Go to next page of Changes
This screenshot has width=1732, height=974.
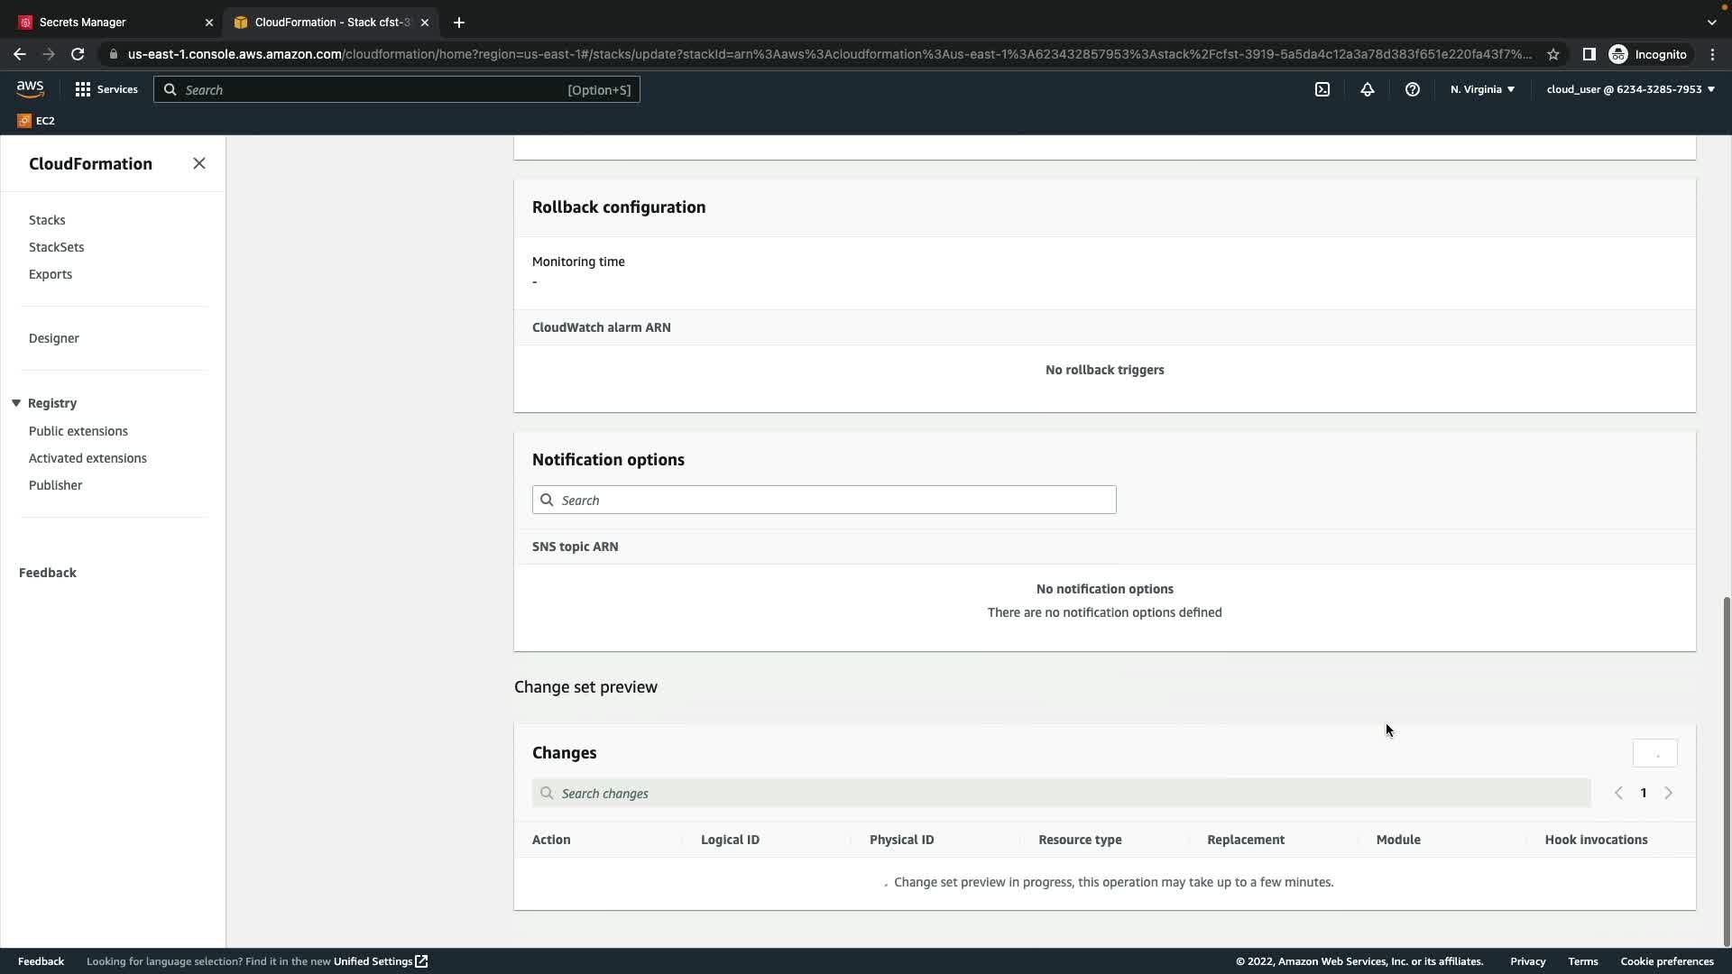point(1668,794)
